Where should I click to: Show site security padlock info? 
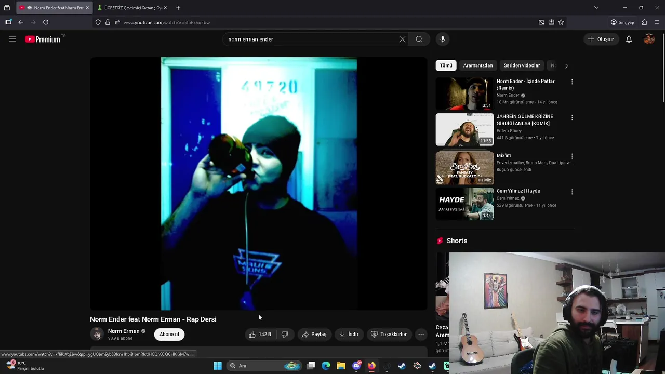[x=108, y=22]
